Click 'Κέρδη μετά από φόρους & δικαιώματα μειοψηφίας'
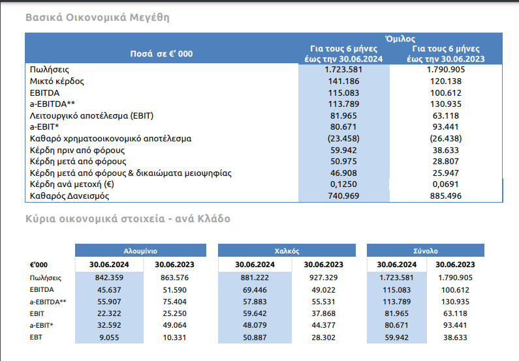519x361 pixels. 131,173
